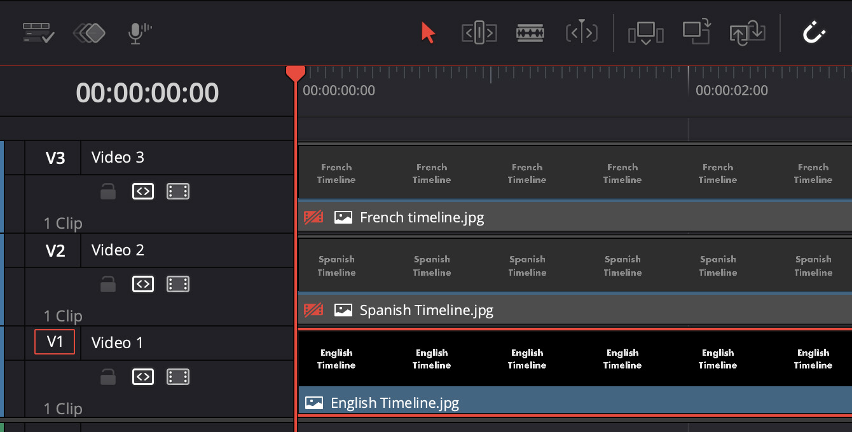Image resolution: width=852 pixels, height=432 pixels.
Task: Lock the Video 3 track
Action: click(x=108, y=191)
